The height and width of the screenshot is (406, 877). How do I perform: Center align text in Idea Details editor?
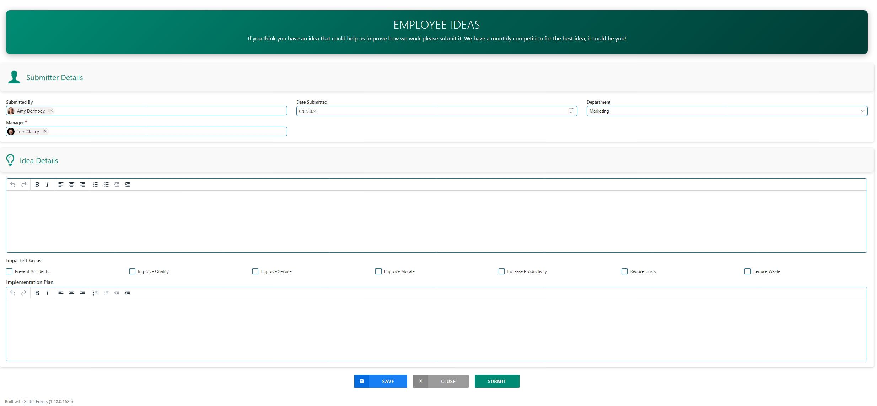71,185
